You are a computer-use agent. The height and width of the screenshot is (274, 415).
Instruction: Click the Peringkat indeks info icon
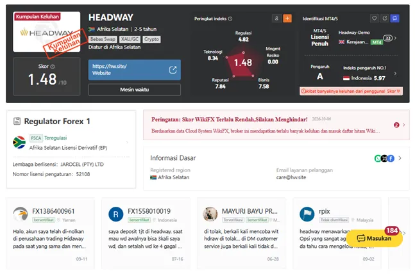point(230,19)
